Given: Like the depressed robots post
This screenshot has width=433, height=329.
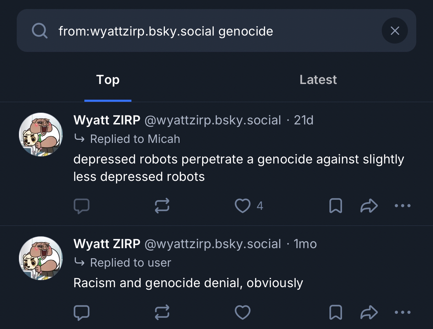Looking at the screenshot, I should click(243, 206).
